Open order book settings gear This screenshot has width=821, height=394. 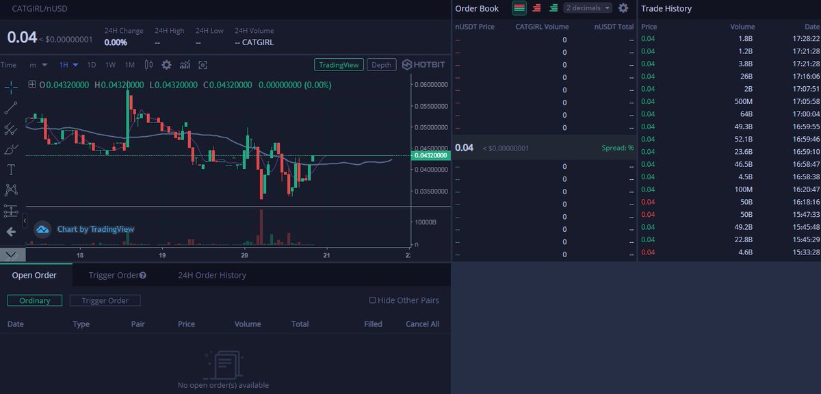click(623, 8)
